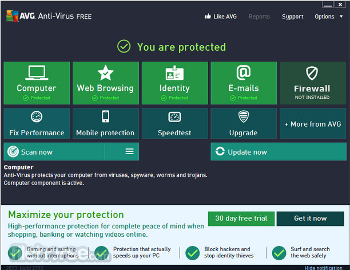The image size is (350, 270).
Task: Open the Web Browsing star icon
Action: [x=106, y=72]
